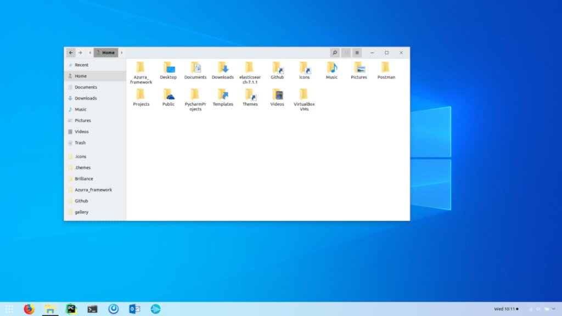Viewport: 562px width, 316px height.
Task: Open PyCharm from the taskbar
Action: coord(71,309)
